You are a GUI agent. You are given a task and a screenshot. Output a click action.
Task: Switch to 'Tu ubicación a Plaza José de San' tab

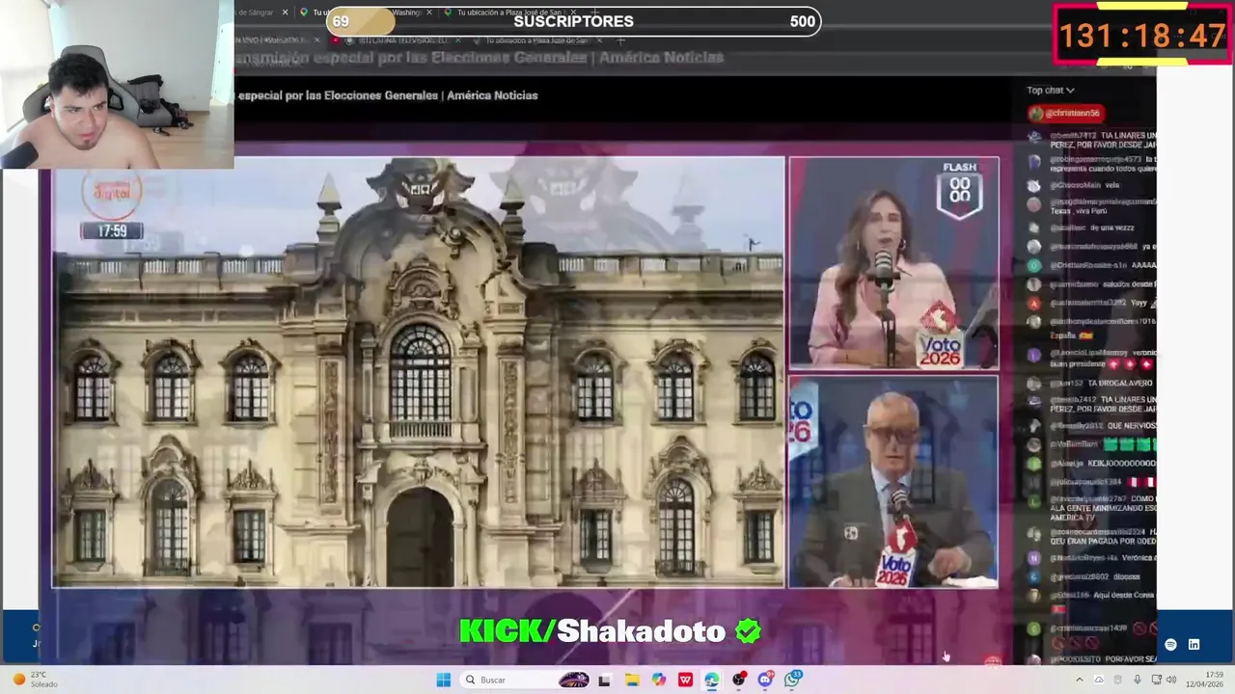tap(509, 13)
